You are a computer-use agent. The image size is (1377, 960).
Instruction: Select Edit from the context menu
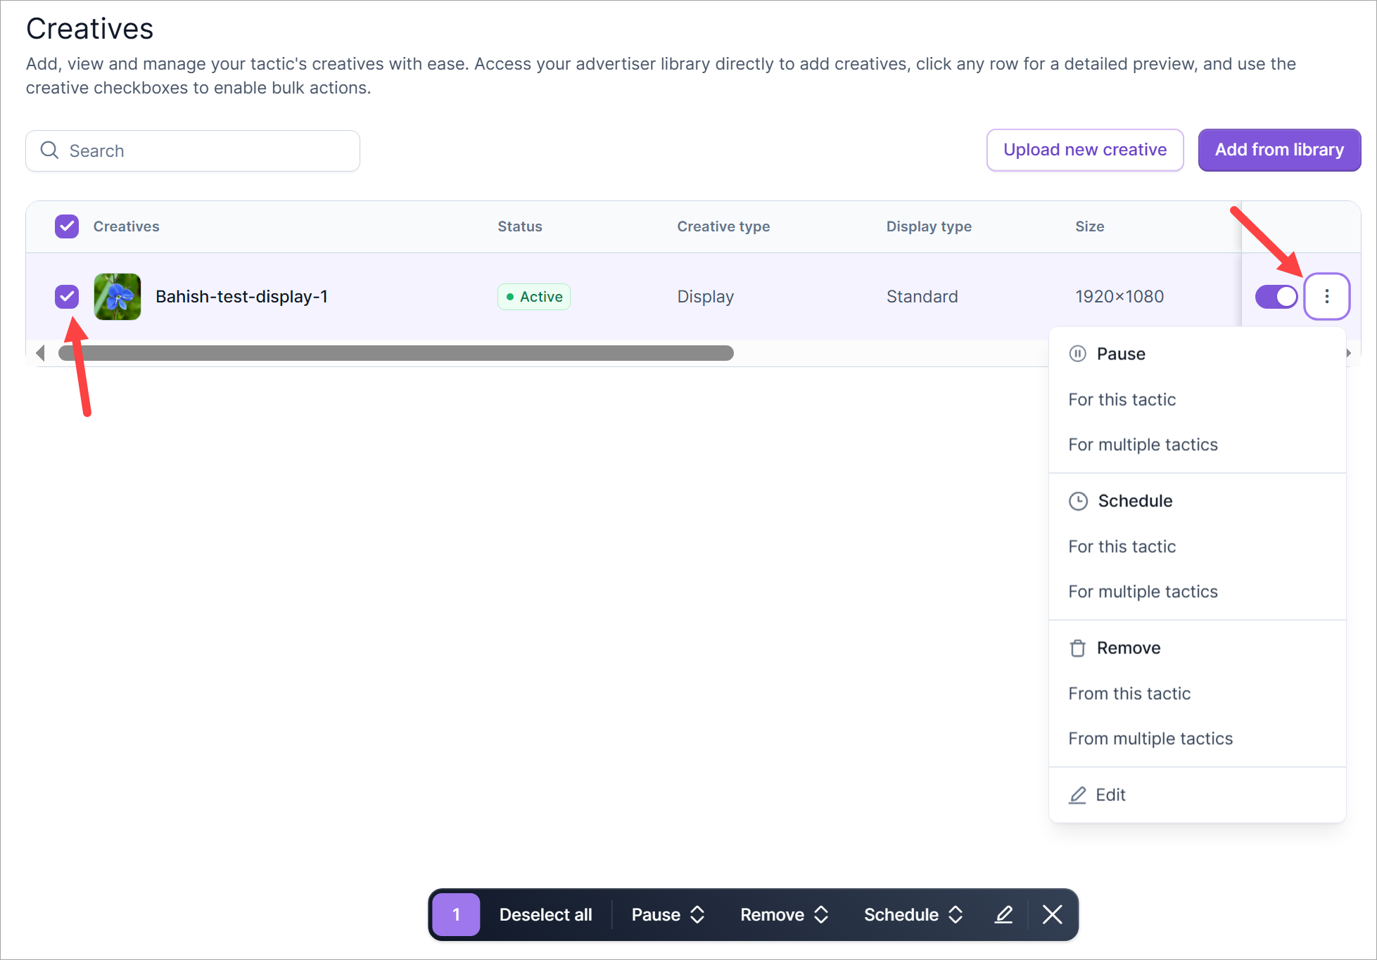1110,795
